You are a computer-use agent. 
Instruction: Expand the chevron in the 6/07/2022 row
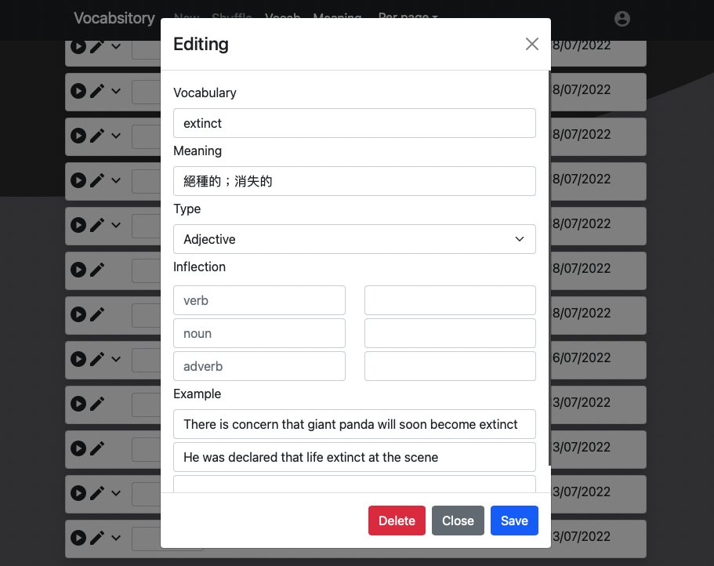(116, 358)
